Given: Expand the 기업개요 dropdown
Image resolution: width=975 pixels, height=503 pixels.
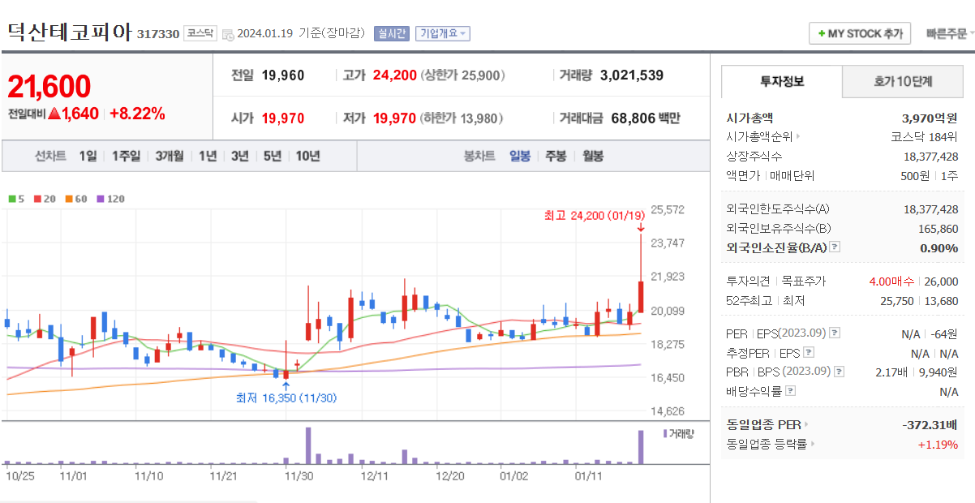Looking at the screenshot, I should [x=443, y=34].
